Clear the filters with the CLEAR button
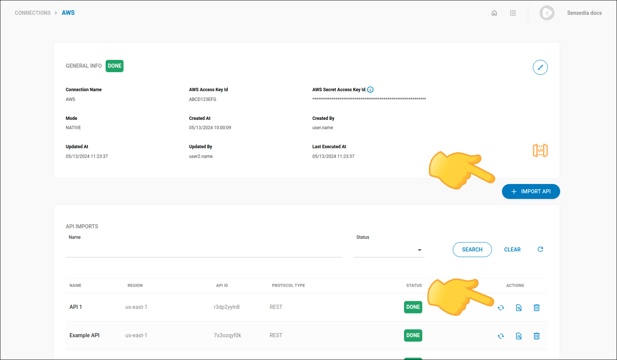 coord(512,249)
